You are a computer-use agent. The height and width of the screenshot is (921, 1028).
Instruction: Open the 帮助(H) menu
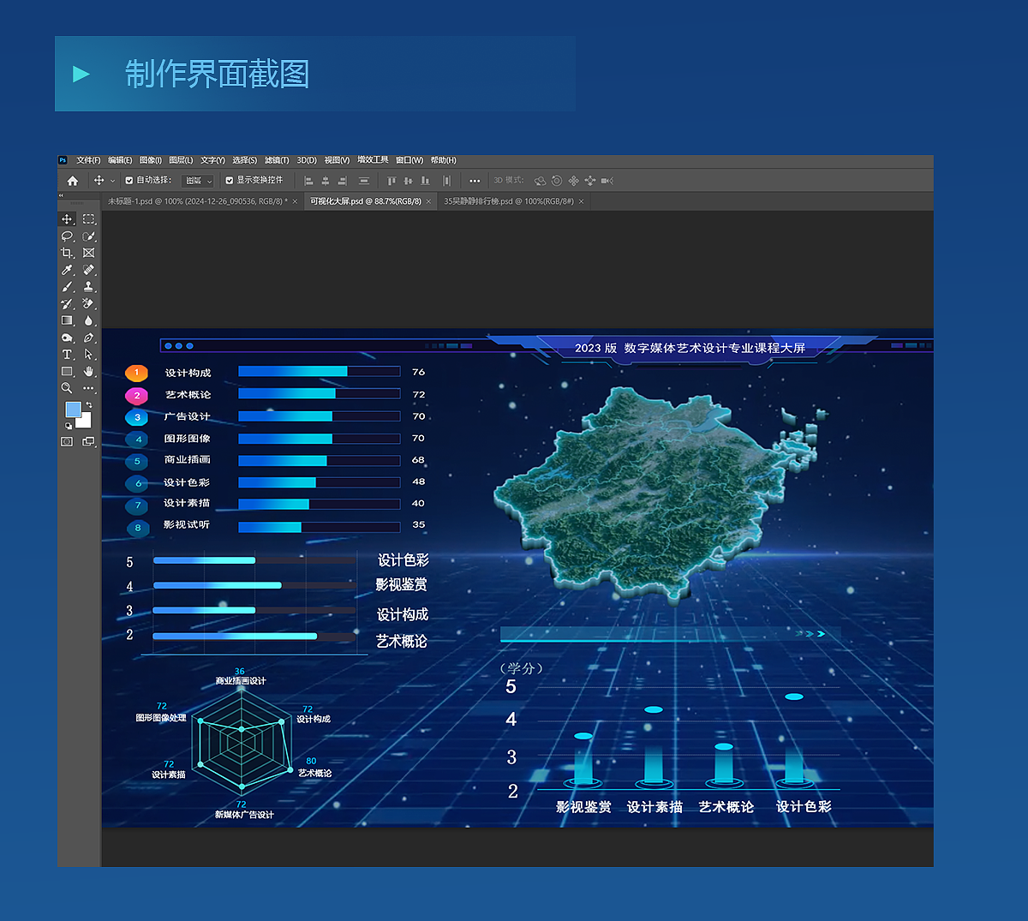pyautogui.click(x=444, y=160)
